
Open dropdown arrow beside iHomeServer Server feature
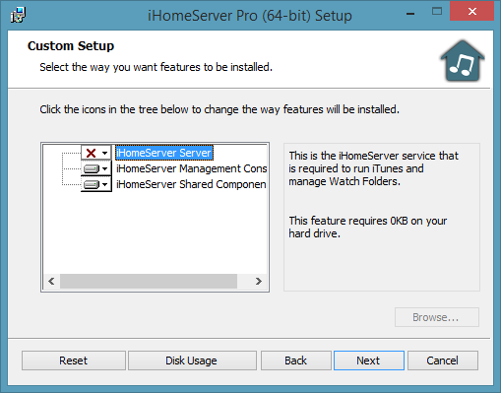104,153
